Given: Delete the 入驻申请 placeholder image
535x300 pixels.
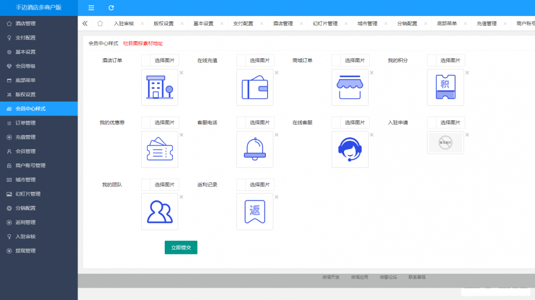Looking at the screenshot, I should [467, 135].
